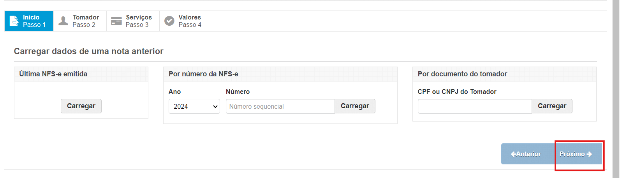Image resolution: width=620 pixels, height=178 pixels.
Task: Load data via Carregar under Última NFS-e emitida
Action: coord(81,106)
